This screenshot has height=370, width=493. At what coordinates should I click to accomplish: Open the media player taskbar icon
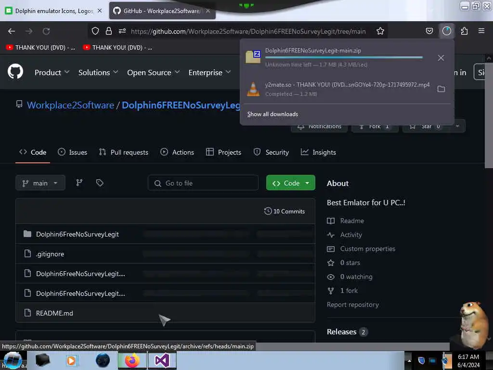click(71, 360)
